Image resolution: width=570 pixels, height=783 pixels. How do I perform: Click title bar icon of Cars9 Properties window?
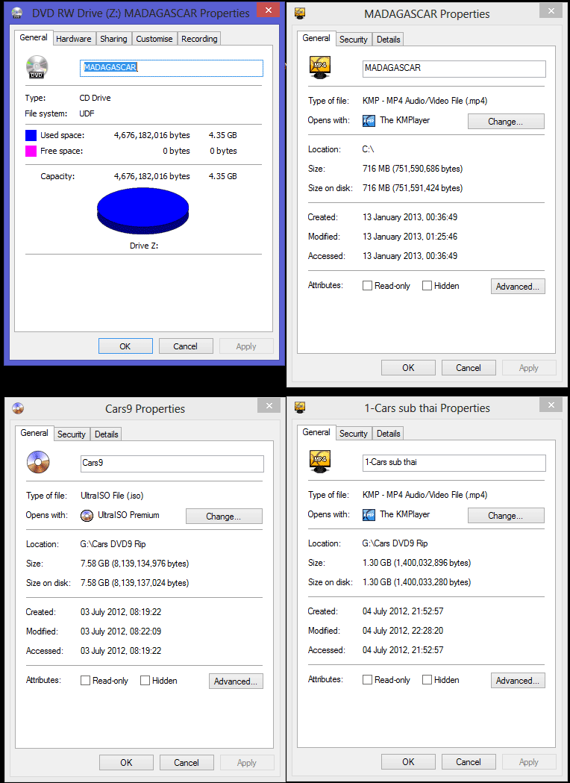[18, 408]
